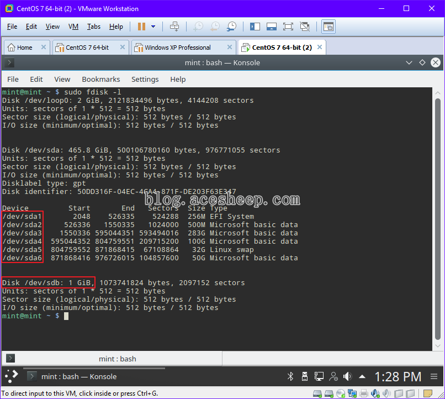Click the 'sudo fdisk -l' command text
The height and width of the screenshot is (399, 445).
click(x=93, y=92)
